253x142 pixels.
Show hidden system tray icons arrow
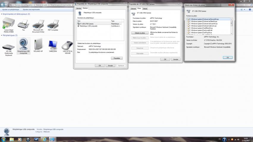coord(229,140)
